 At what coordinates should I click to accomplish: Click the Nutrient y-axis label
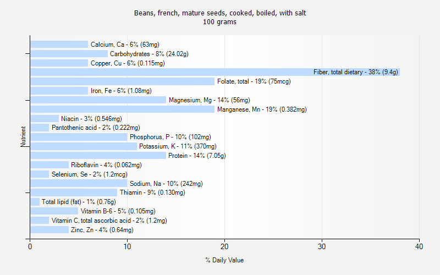[24, 137]
